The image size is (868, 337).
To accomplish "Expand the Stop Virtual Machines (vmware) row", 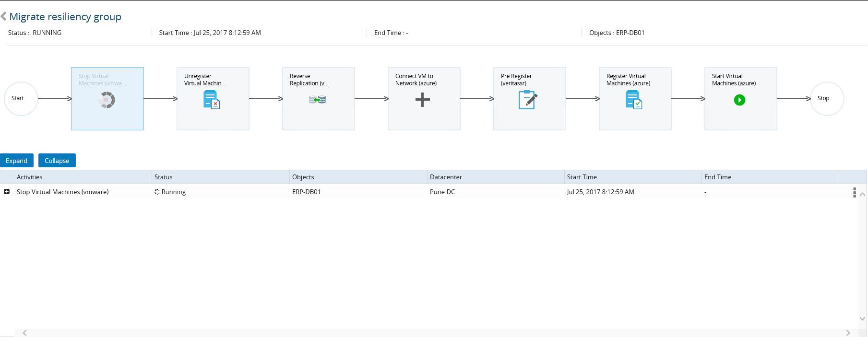I will click(7, 192).
